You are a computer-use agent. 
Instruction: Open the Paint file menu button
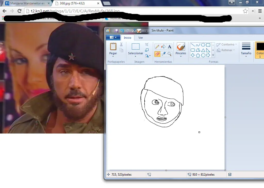(x=113, y=37)
